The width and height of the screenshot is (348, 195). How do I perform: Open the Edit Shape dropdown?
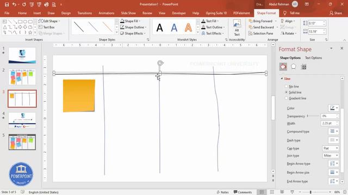pos(49,21)
